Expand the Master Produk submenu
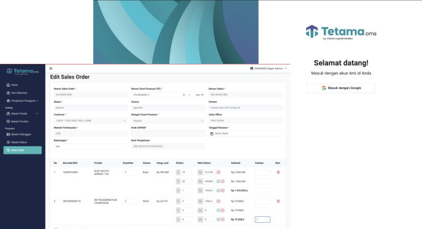This screenshot has height=229, width=422. (x=23, y=114)
